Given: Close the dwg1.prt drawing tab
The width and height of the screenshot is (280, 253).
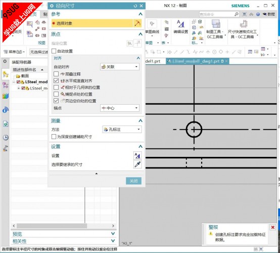Looking at the screenshot, I should (226, 61).
